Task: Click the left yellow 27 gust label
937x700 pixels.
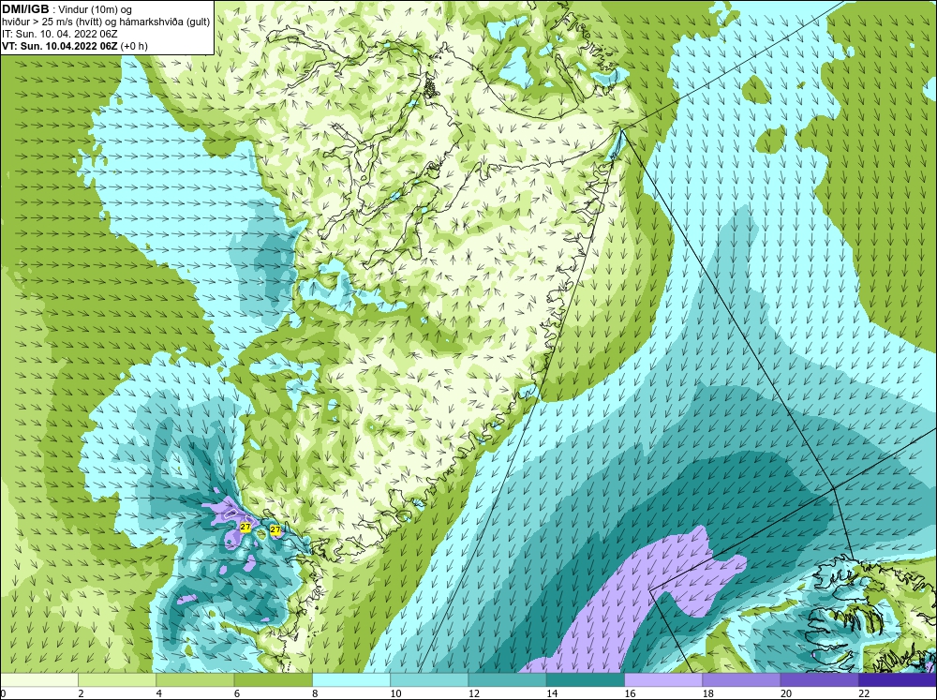Action: pyautogui.click(x=245, y=527)
